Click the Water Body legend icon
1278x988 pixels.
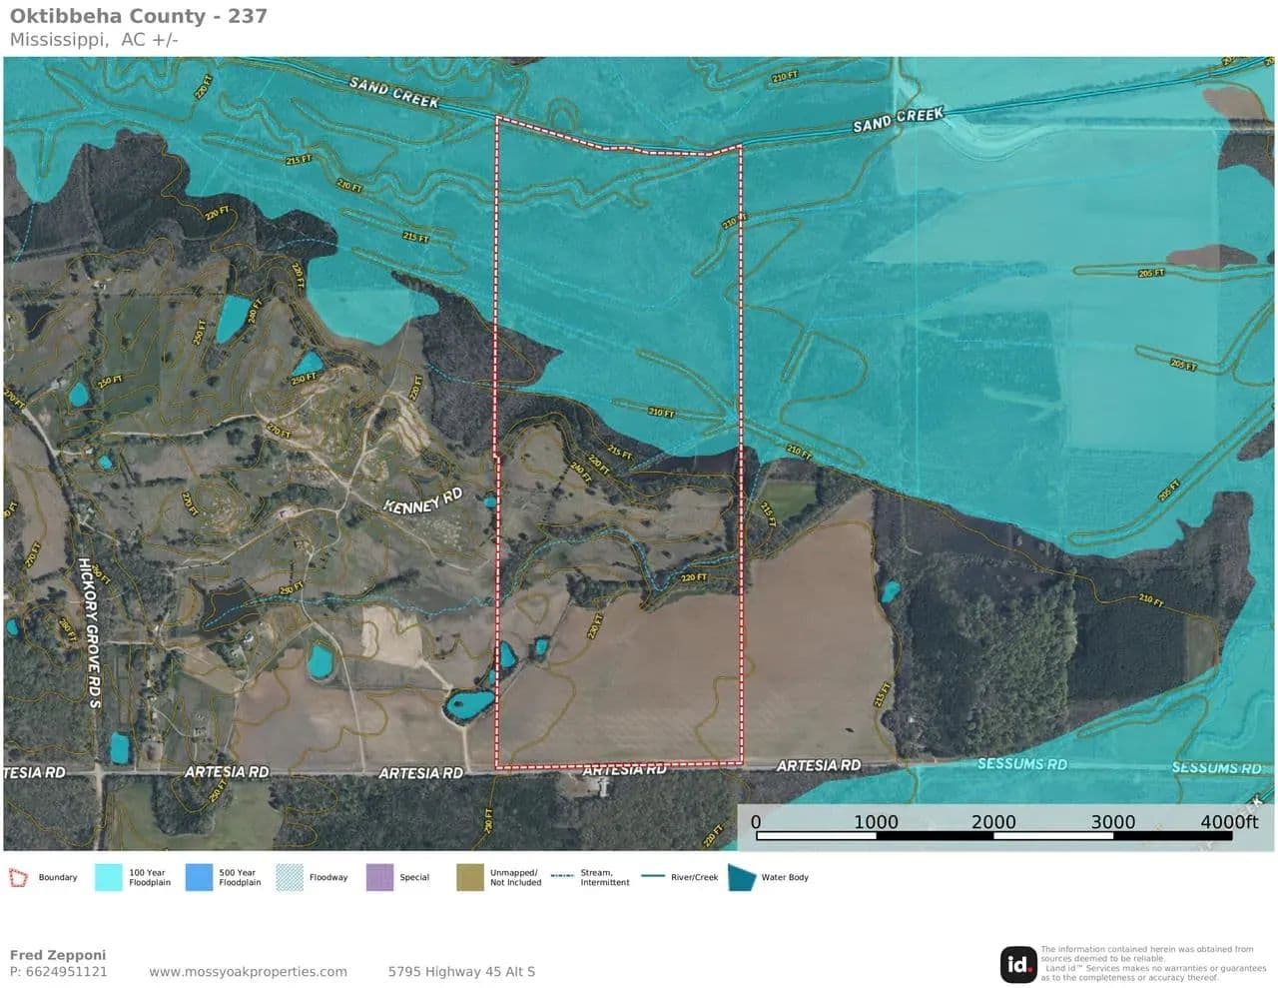point(742,877)
